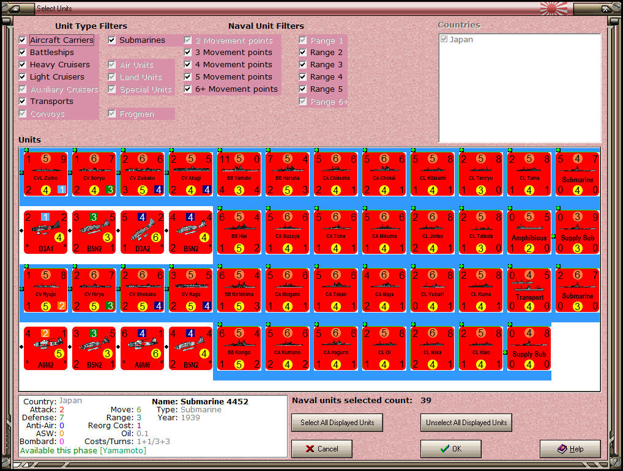Image resolution: width=623 pixels, height=471 pixels.
Task: Select the CA Takao cruiser counter
Action: tap(336, 291)
